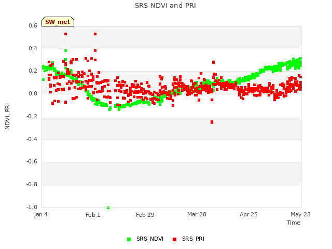Click the 0.0 y-axis tick label
332x249 pixels.
point(33,93)
